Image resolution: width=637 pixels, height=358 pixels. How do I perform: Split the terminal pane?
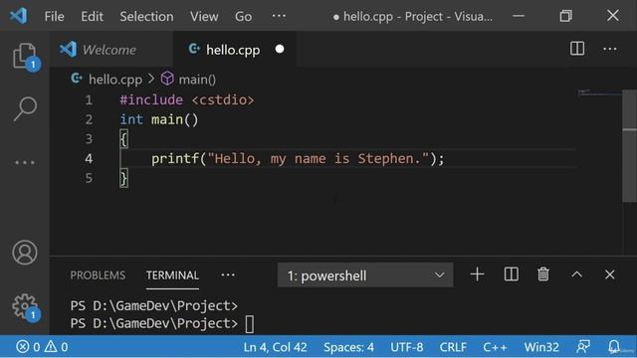point(511,274)
